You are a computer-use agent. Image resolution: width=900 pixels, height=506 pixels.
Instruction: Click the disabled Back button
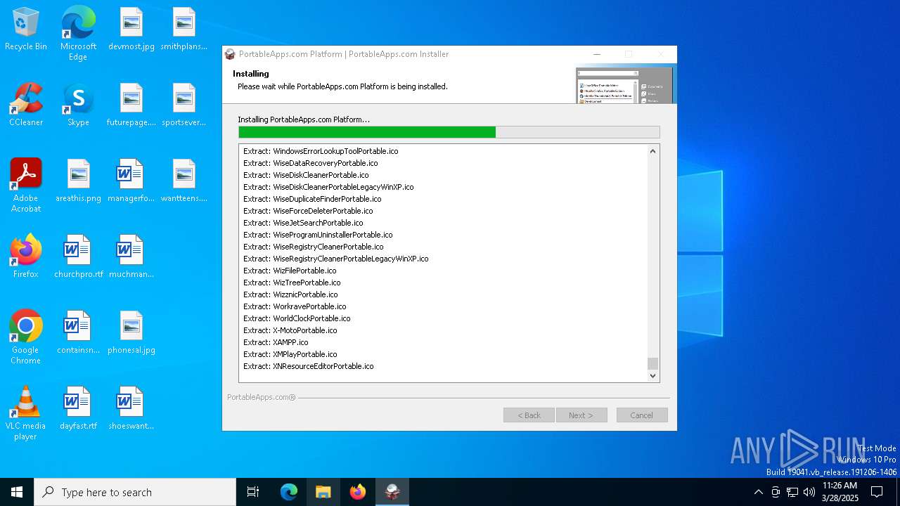(529, 415)
